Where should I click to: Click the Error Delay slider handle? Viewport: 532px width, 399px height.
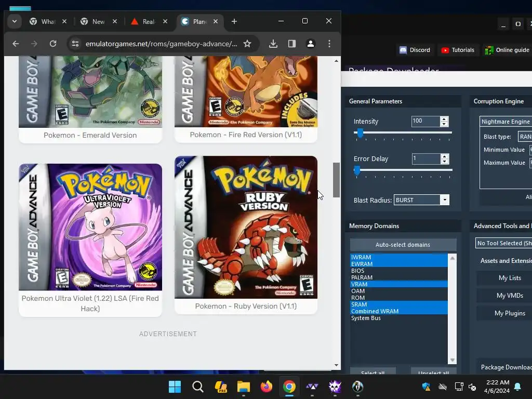(357, 170)
